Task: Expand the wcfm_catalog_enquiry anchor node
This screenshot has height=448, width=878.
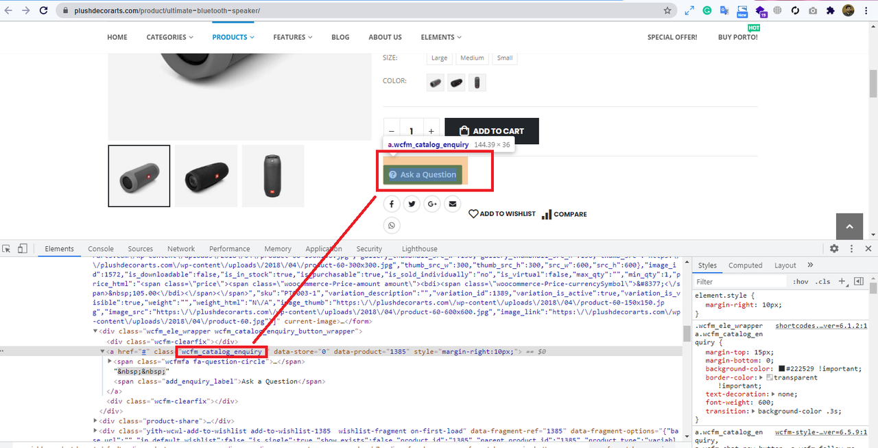Action: click(x=102, y=351)
